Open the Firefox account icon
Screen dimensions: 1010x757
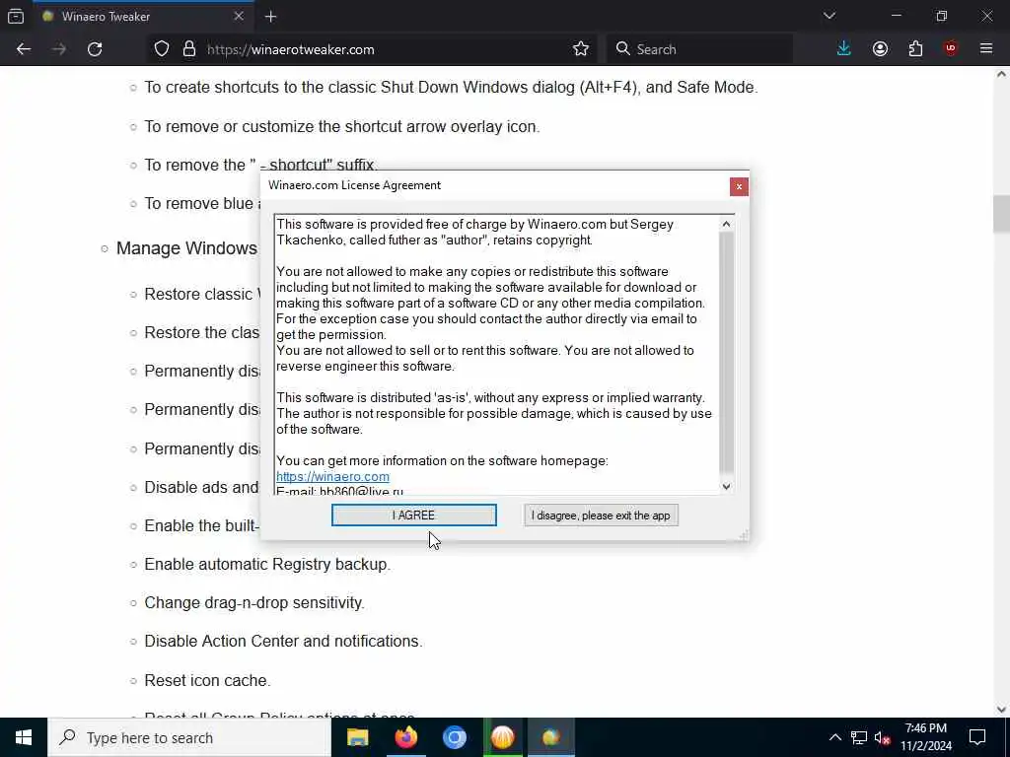point(880,49)
